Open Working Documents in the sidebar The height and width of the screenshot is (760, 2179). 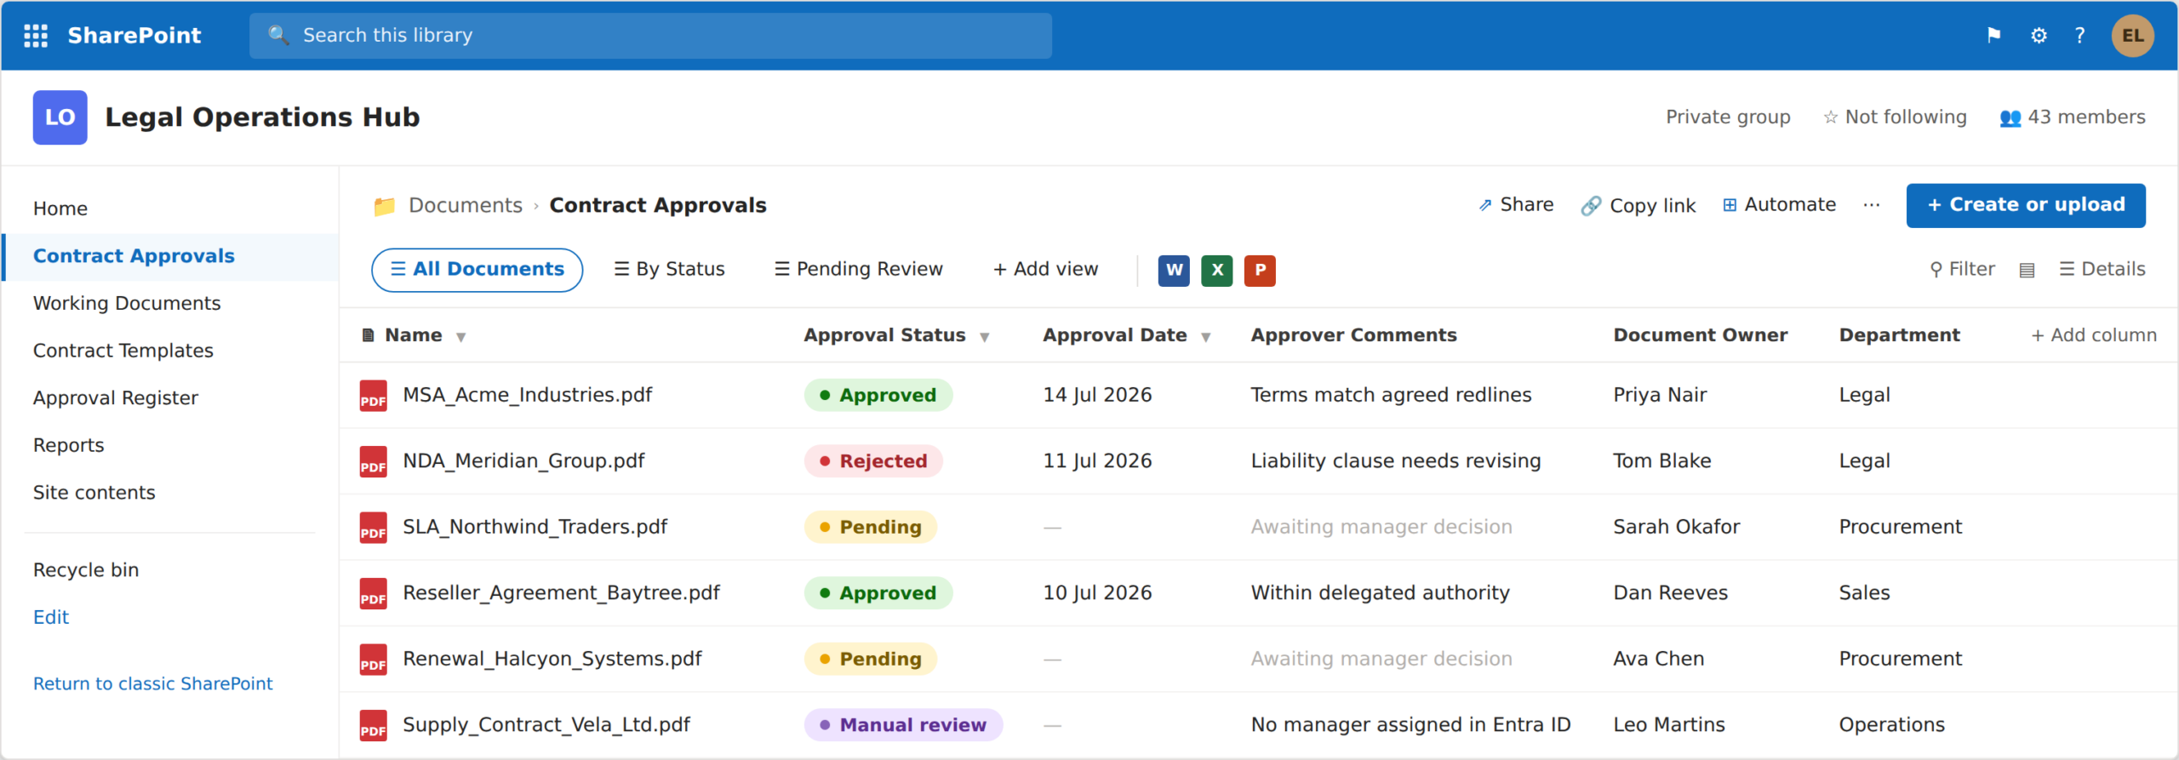(x=127, y=303)
